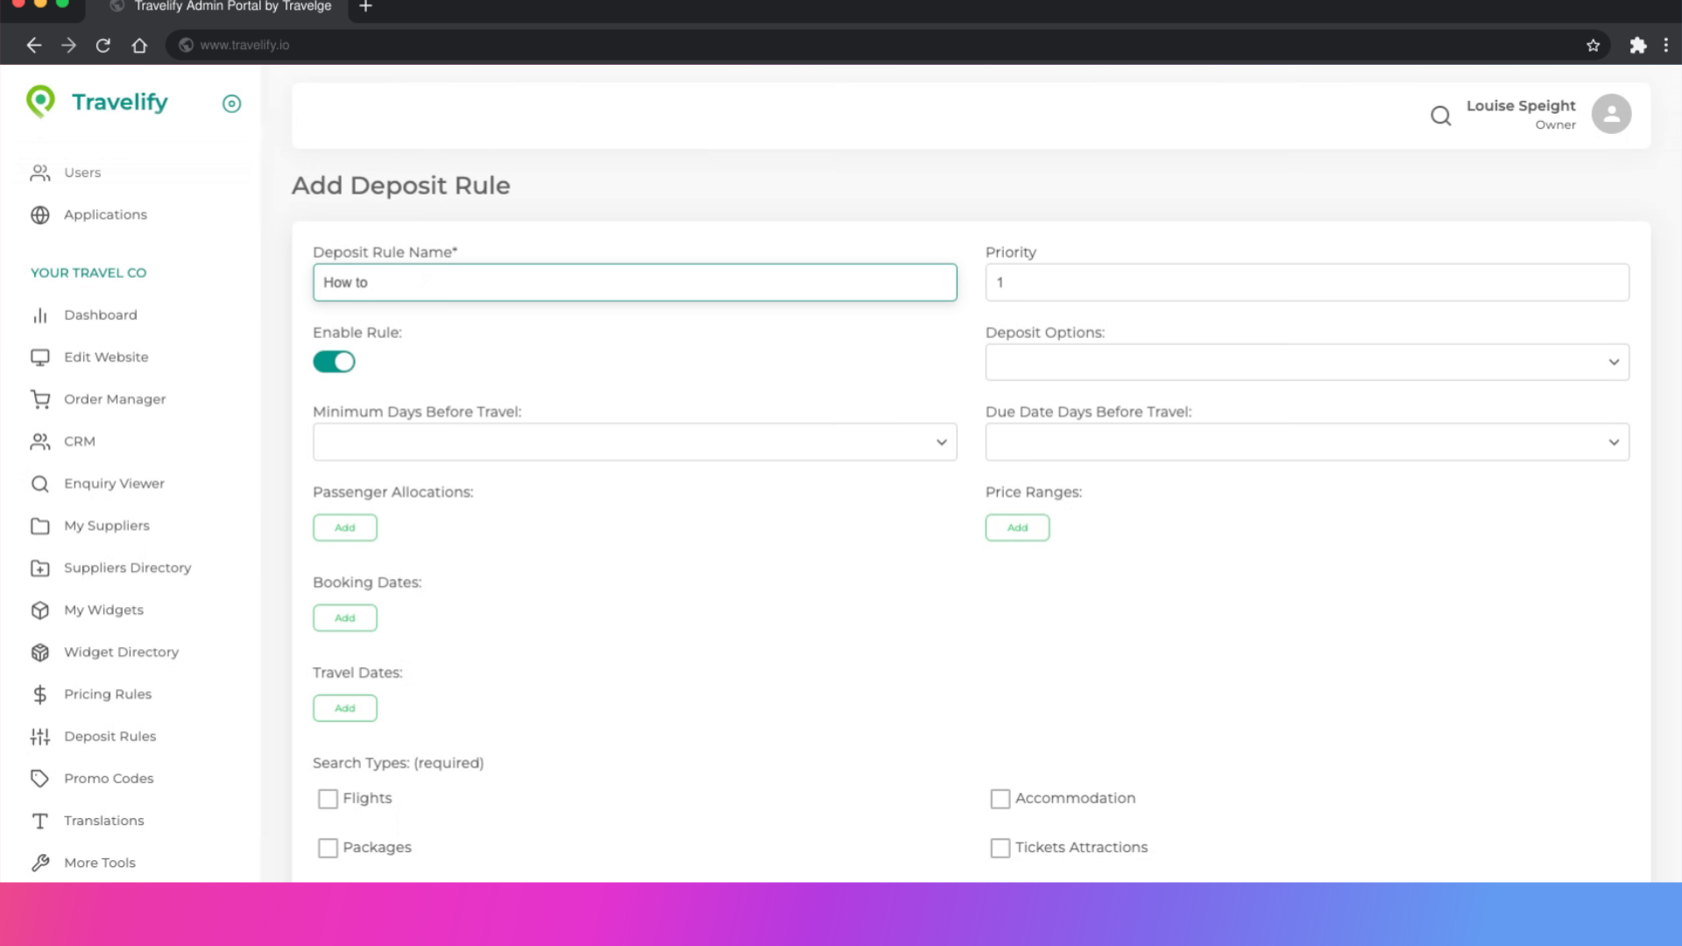Tick the Accommodation checkbox

pos(1000,799)
